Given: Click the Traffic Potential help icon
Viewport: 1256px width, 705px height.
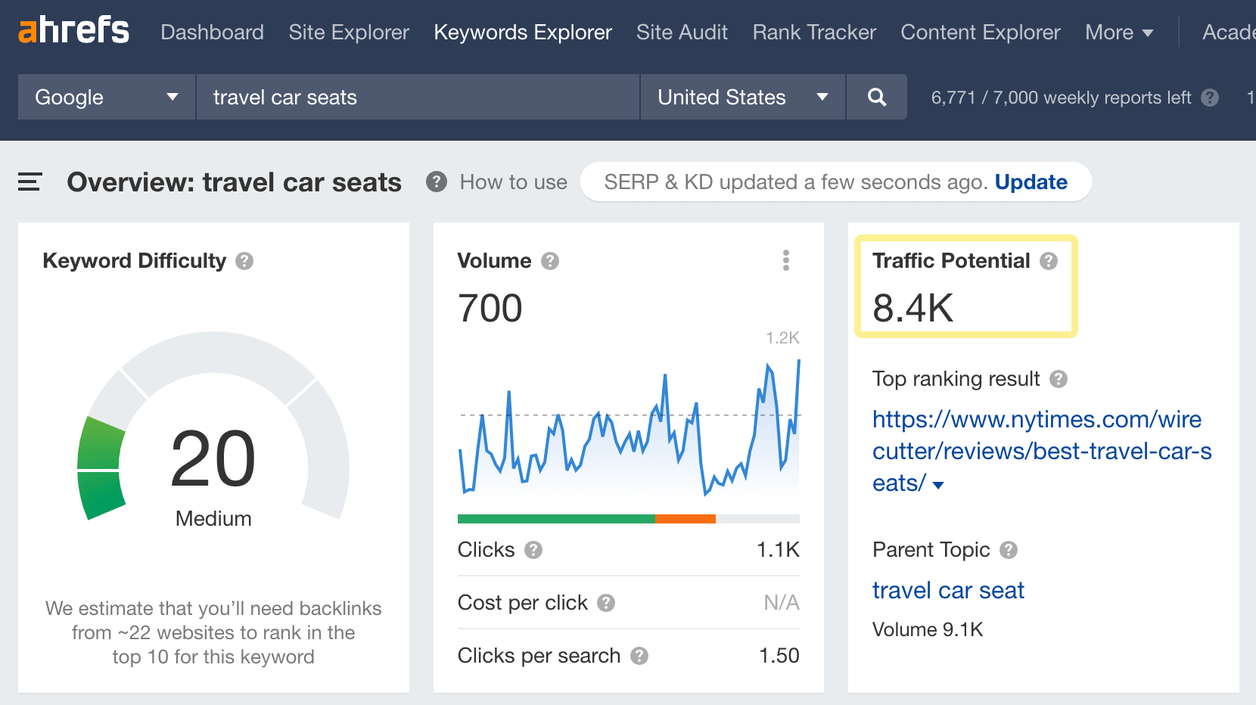Looking at the screenshot, I should [x=1049, y=260].
